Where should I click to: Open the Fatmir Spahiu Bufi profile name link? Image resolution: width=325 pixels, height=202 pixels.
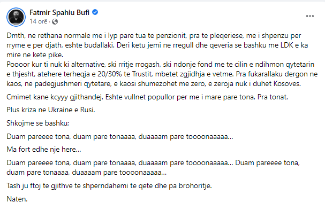point(59,12)
